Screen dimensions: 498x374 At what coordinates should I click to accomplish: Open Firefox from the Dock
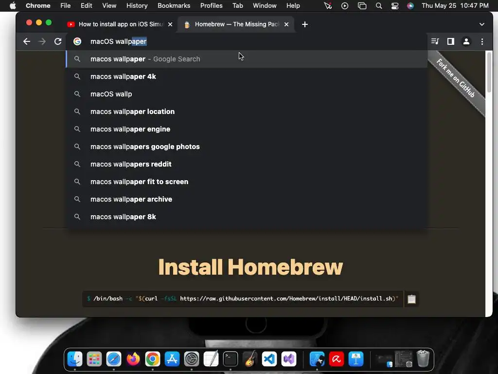(133, 359)
